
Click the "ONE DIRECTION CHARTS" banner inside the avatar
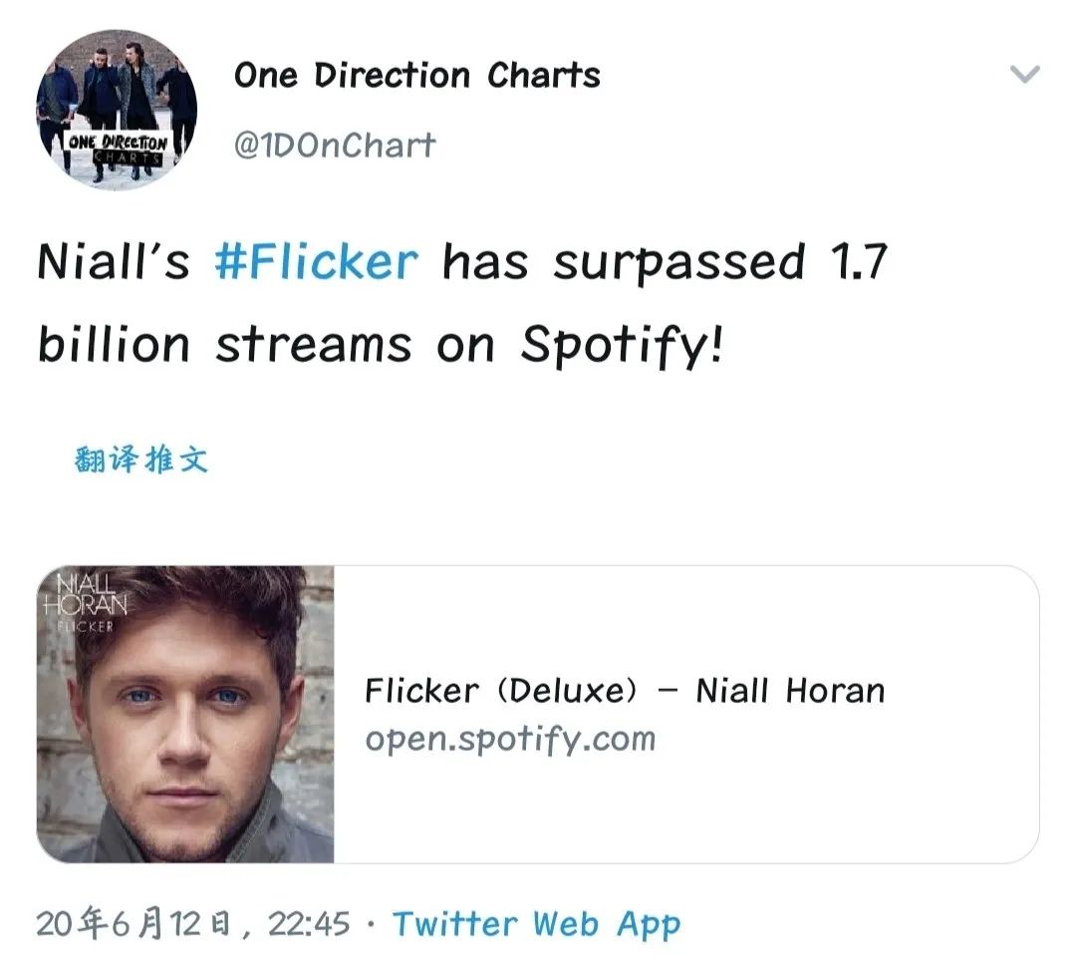(116, 146)
